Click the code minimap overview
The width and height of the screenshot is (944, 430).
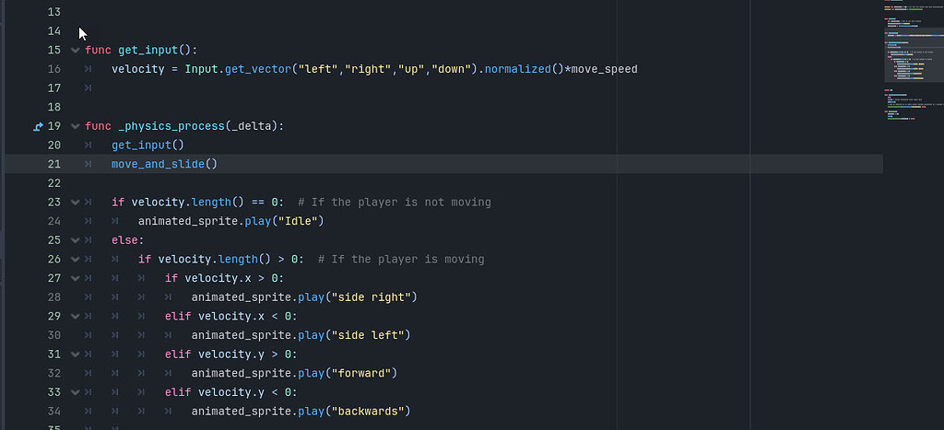click(x=914, y=60)
